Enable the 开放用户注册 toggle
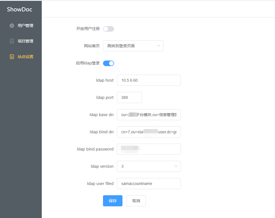275x218 pixels. click(108, 29)
